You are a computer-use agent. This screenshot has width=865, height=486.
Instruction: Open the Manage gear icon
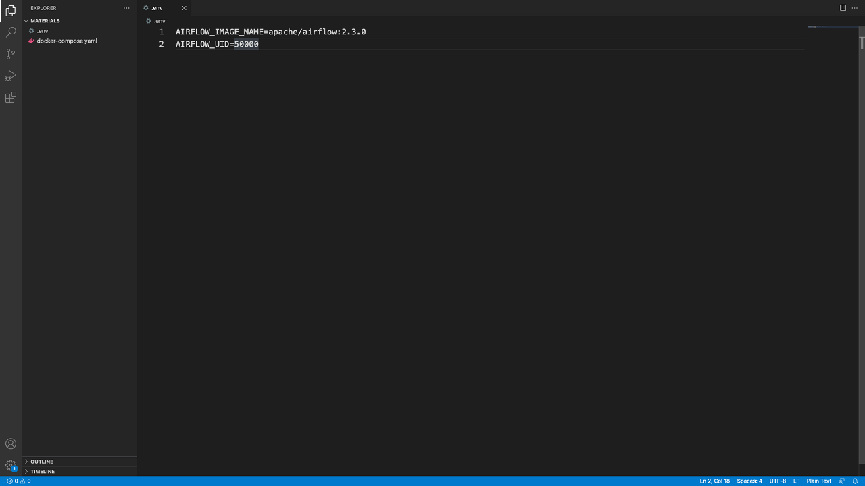point(11,465)
